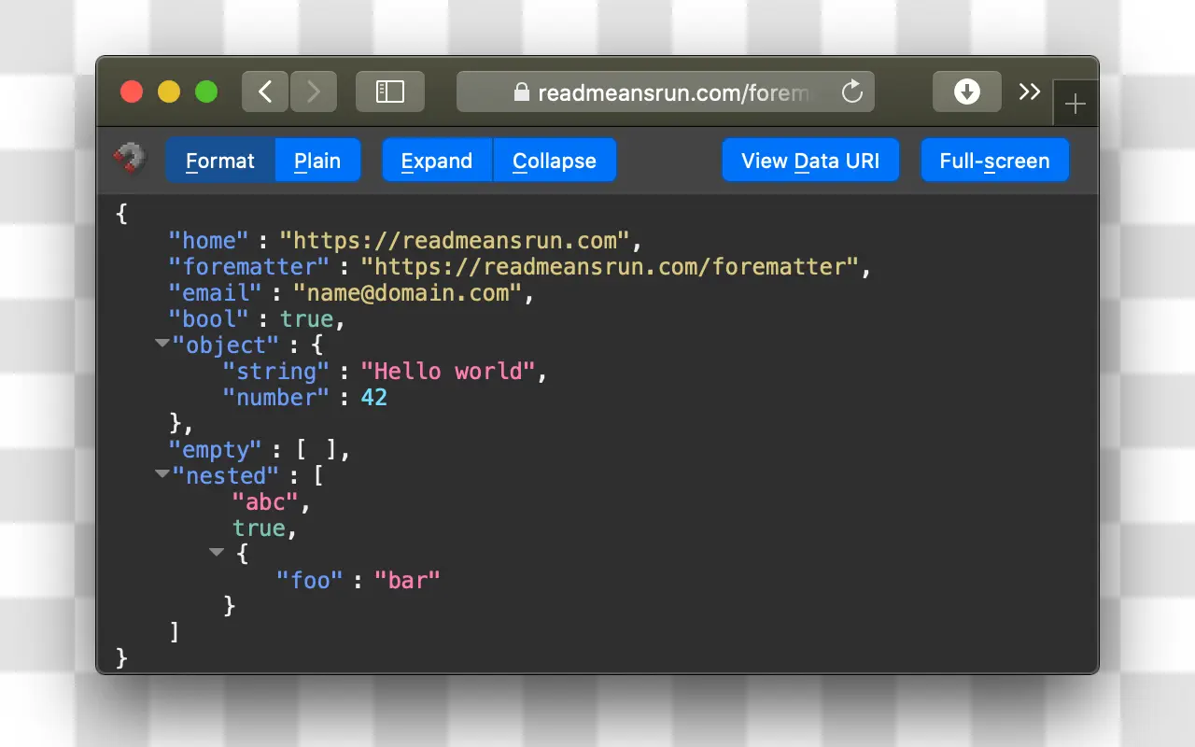Select the "nested" key
Viewport: 1195px width, 747px height.
tap(226, 476)
